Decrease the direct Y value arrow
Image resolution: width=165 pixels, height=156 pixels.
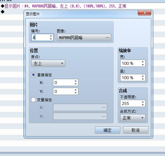pos(75,93)
